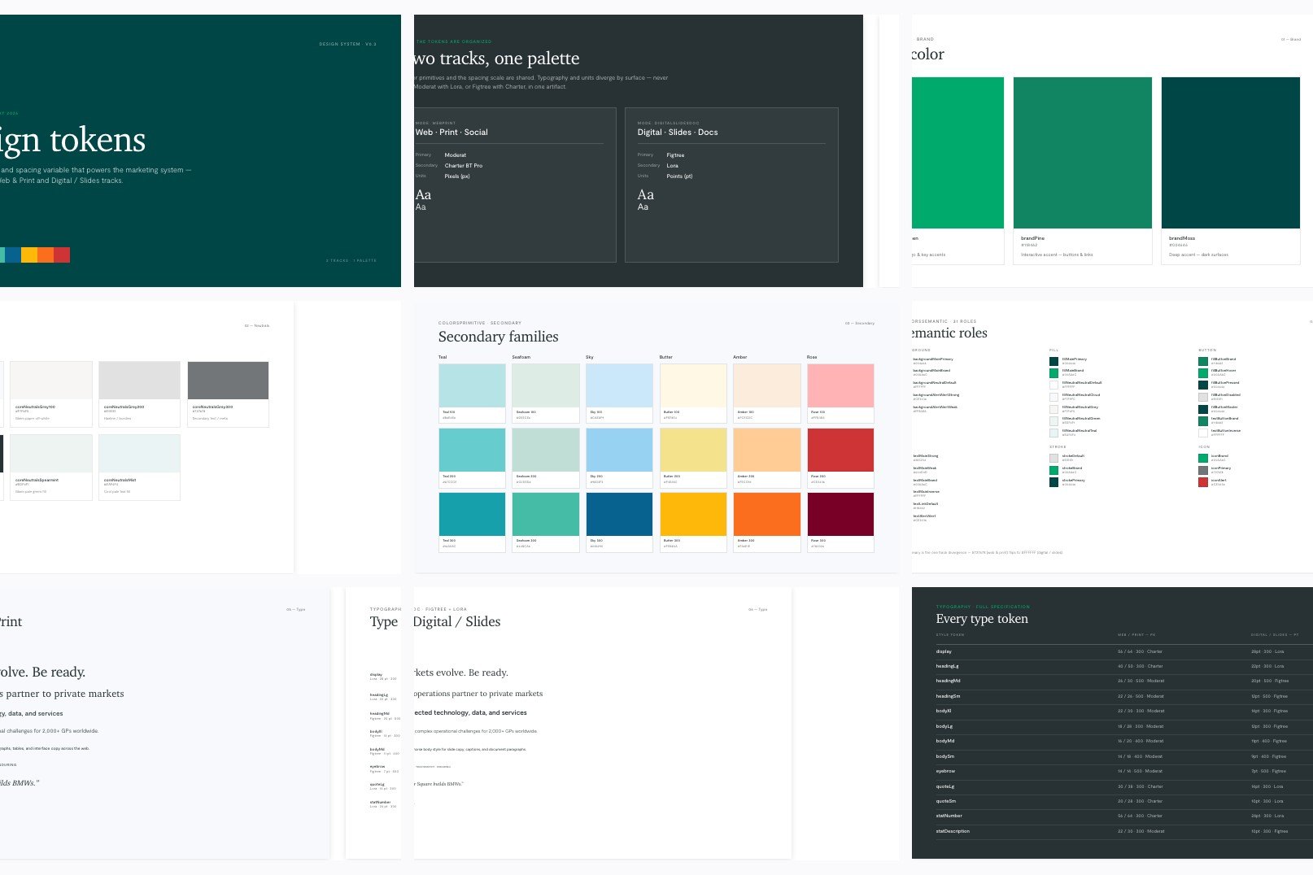The height and width of the screenshot is (875, 1313).
Task: Click the fillMainBrand color chip
Action: pyautogui.click(x=1053, y=372)
